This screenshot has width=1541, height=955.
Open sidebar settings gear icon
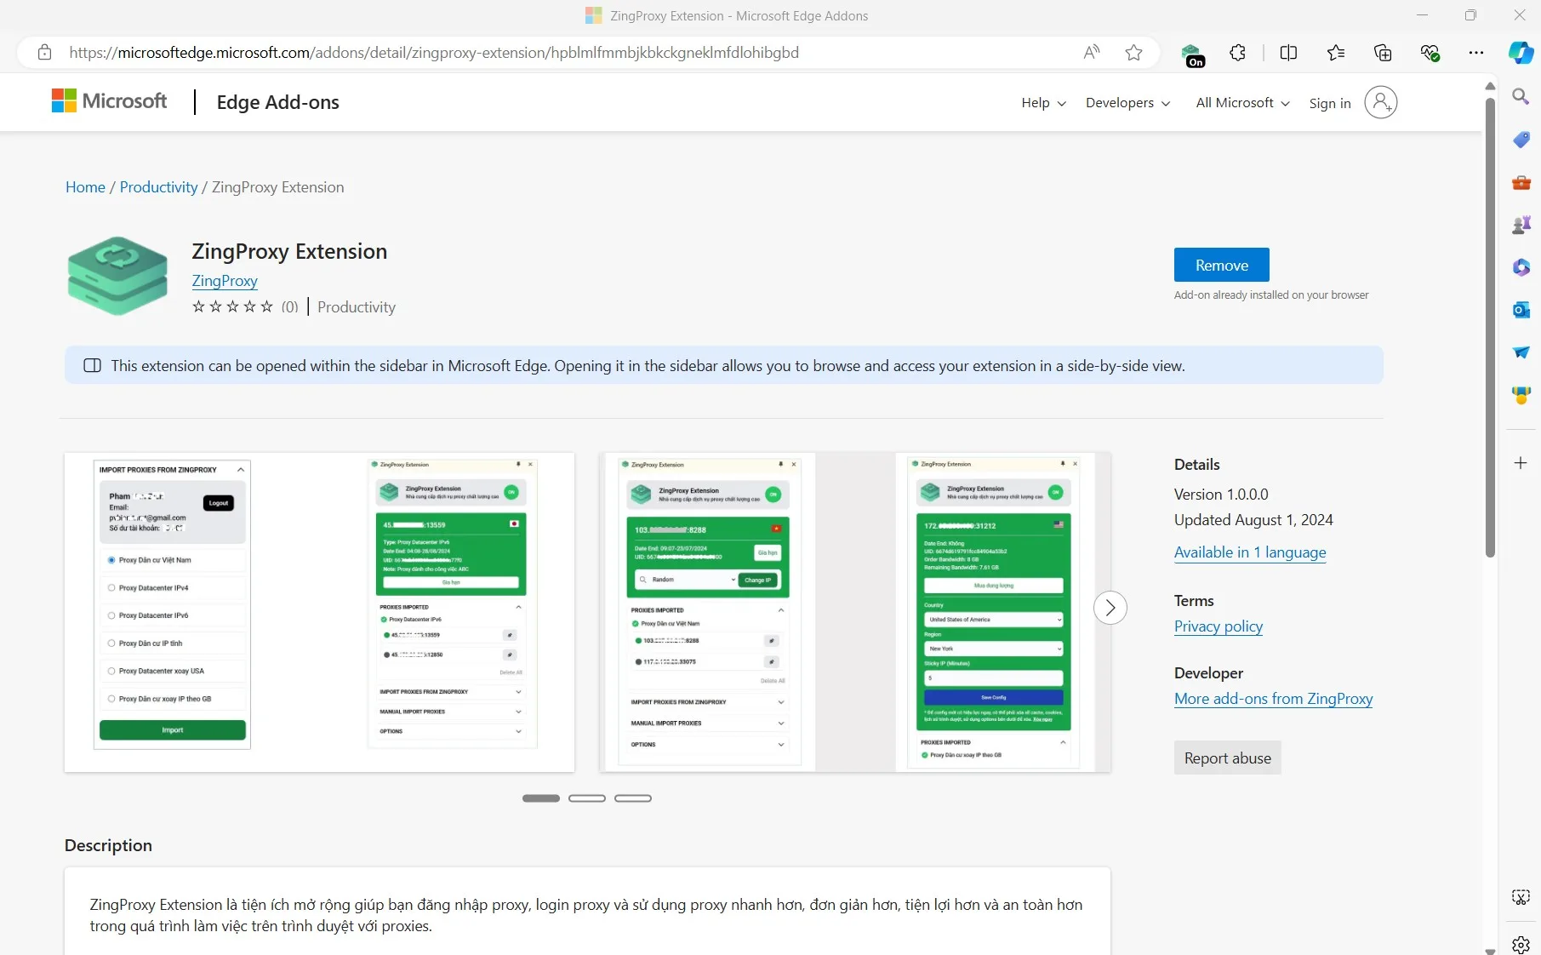click(1521, 944)
